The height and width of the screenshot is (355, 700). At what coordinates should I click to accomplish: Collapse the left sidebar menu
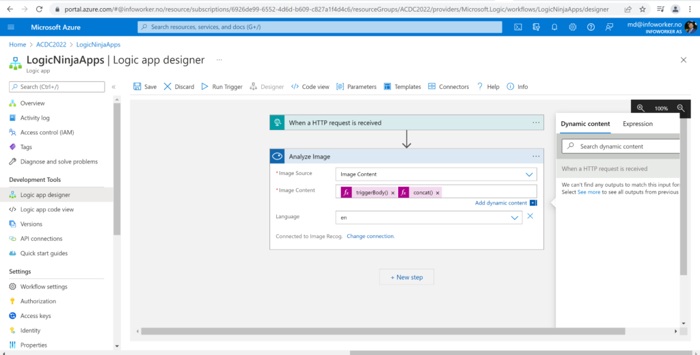click(x=113, y=87)
